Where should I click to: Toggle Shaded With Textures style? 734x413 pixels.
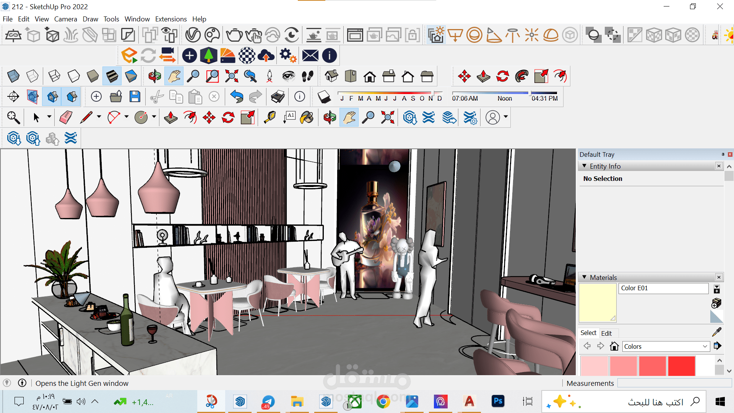[x=112, y=76]
